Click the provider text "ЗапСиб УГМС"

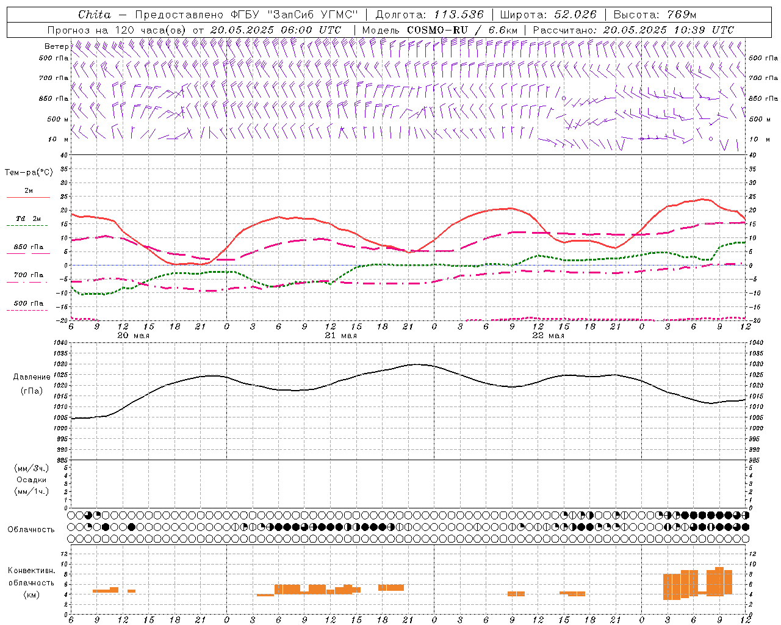(x=312, y=15)
